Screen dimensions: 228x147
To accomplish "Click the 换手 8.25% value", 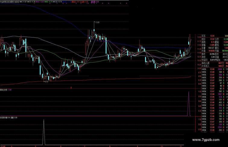I will pos(212,54).
